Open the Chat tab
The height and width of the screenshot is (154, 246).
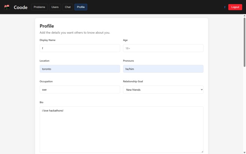coord(68,7)
